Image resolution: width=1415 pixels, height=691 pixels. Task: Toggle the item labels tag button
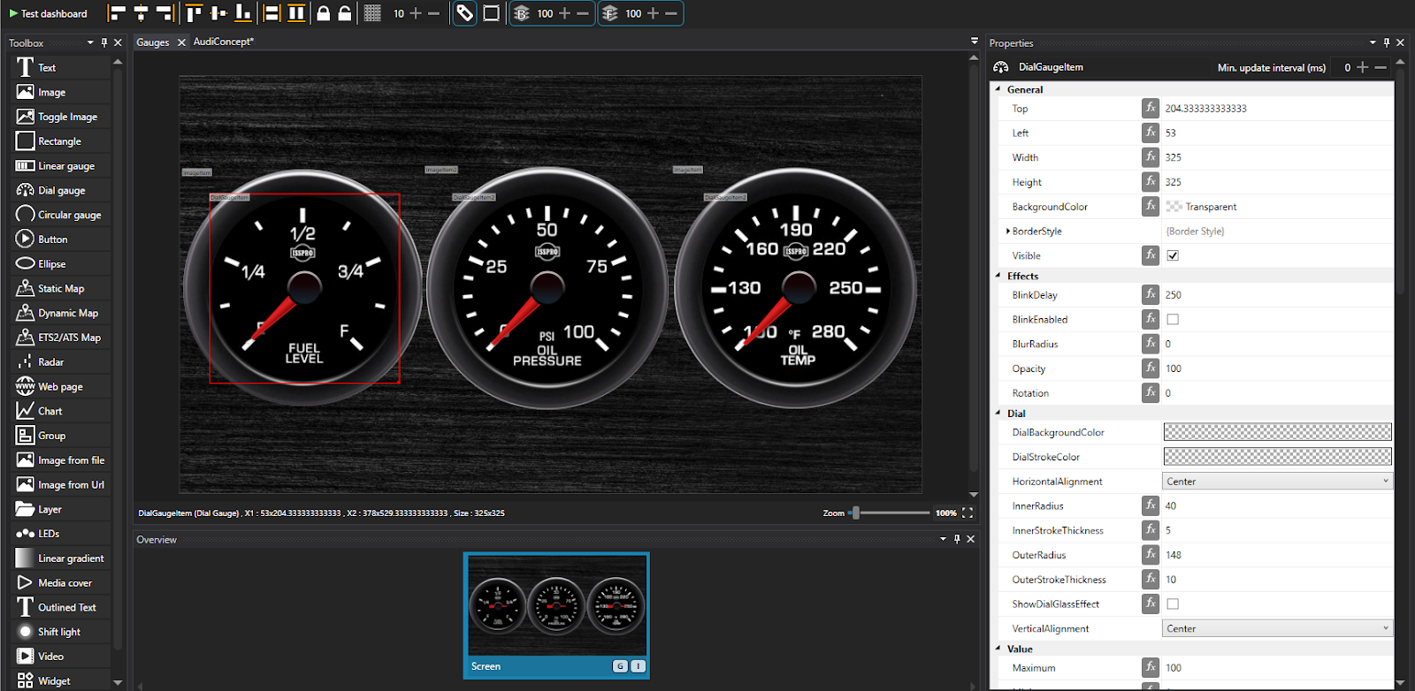[x=464, y=13]
